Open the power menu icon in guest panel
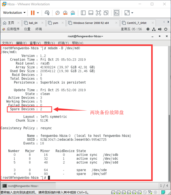The image size is (171, 195). [x=166, y=29]
